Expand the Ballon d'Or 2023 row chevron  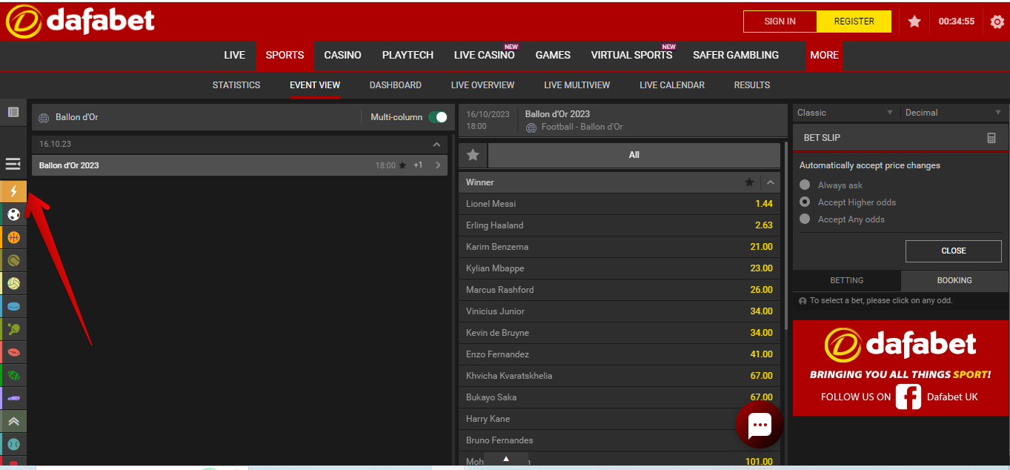(x=438, y=165)
